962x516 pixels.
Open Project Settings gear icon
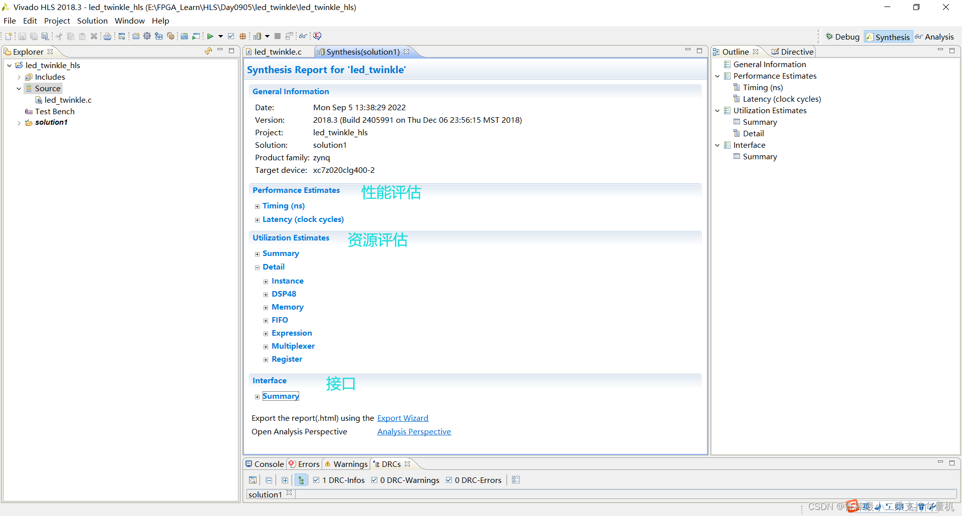147,36
